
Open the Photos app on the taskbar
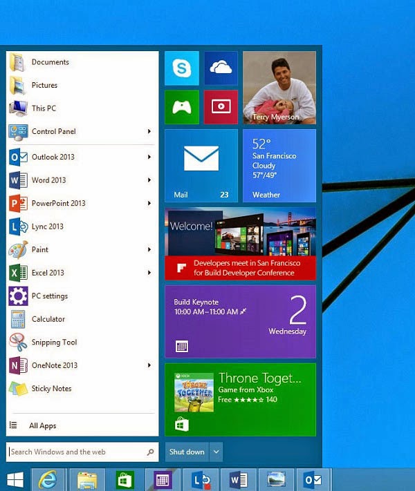point(276,480)
